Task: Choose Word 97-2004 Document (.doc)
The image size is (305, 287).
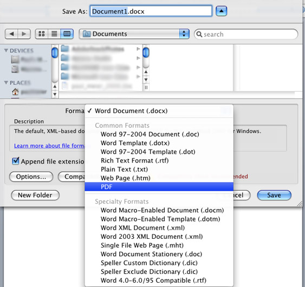Action: 159,134
